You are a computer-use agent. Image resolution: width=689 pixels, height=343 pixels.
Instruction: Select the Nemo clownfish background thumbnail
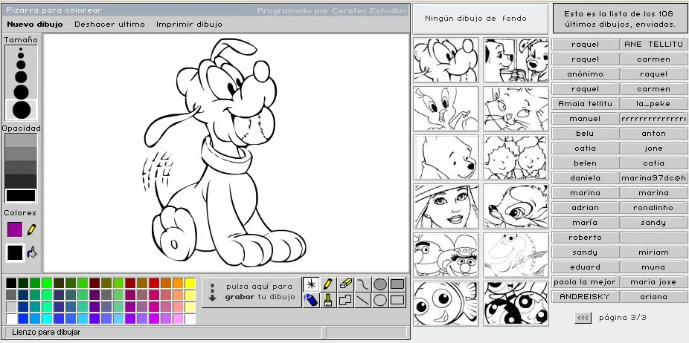tap(446, 304)
